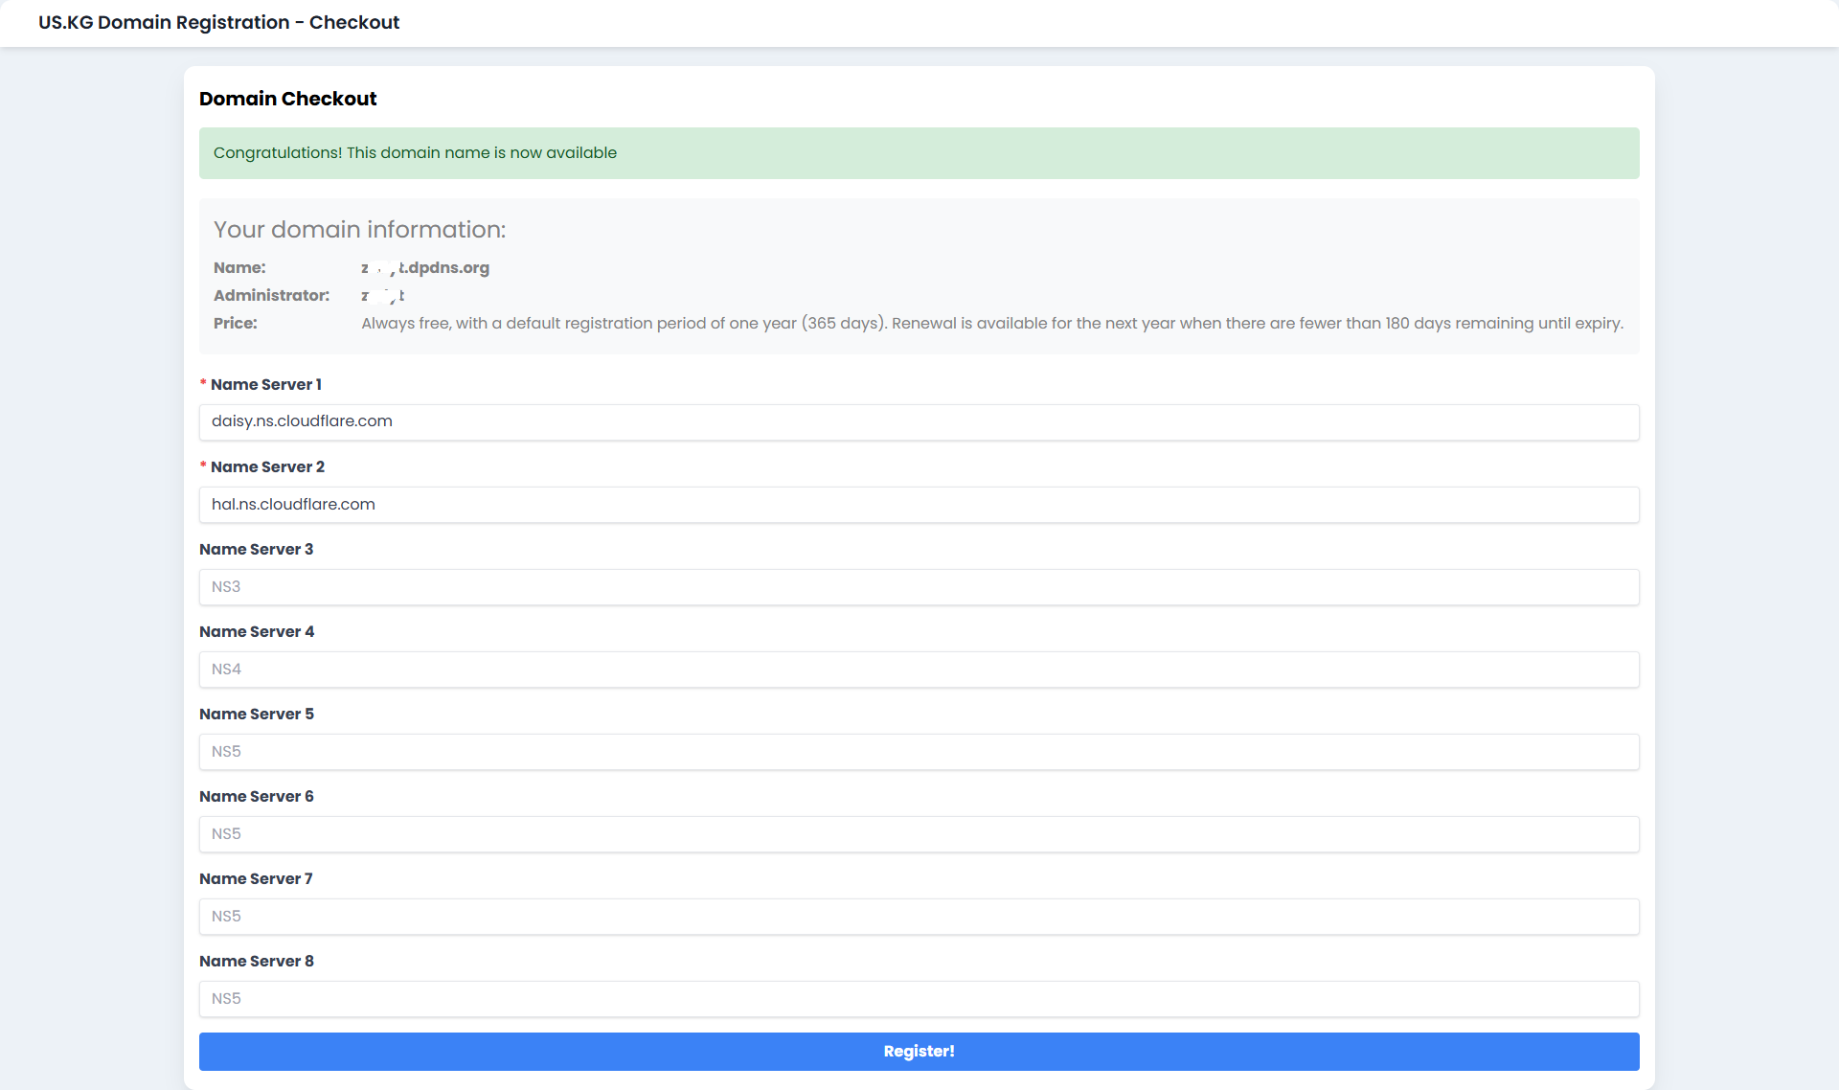Focus the Name Server 1 input field
Image resolution: width=1839 pixels, height=1090 pixels.
click(x=919, y=421)
